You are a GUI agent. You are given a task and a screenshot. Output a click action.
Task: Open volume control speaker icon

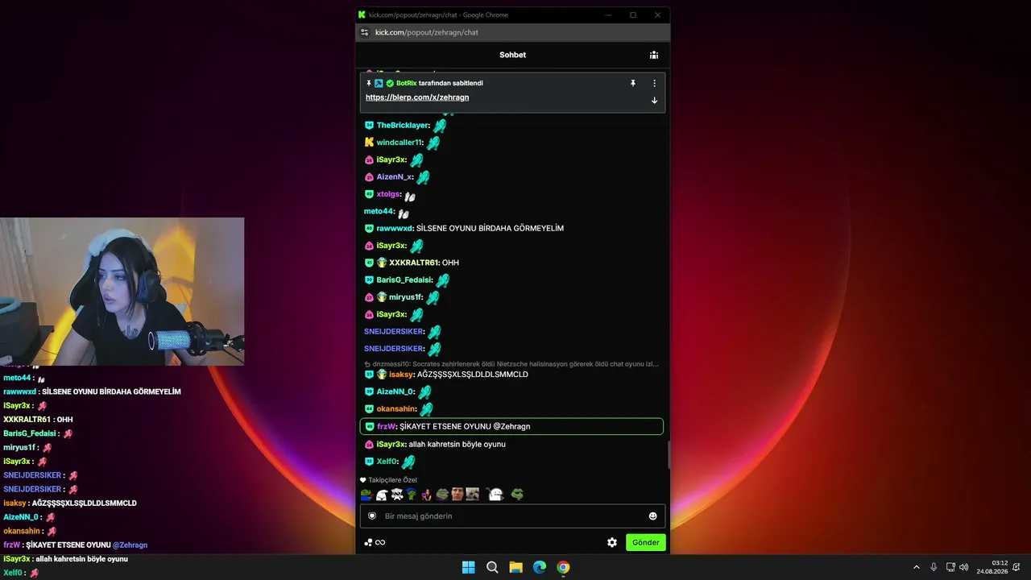tap(964, 567)
